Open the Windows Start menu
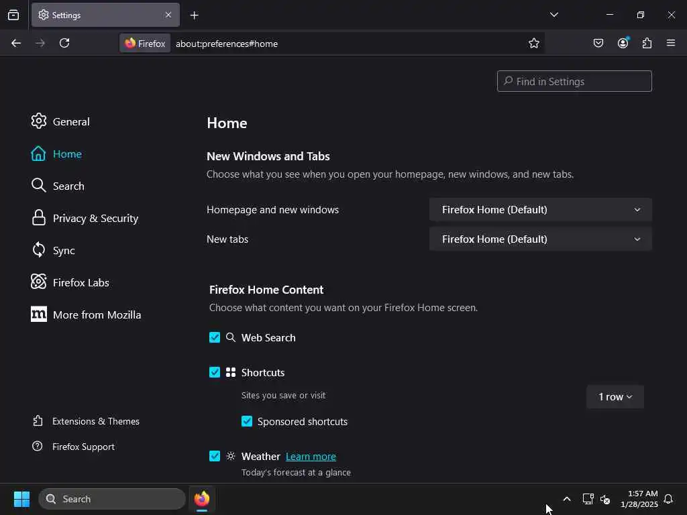This screenshot has width=687, height=515. [21, 499]
